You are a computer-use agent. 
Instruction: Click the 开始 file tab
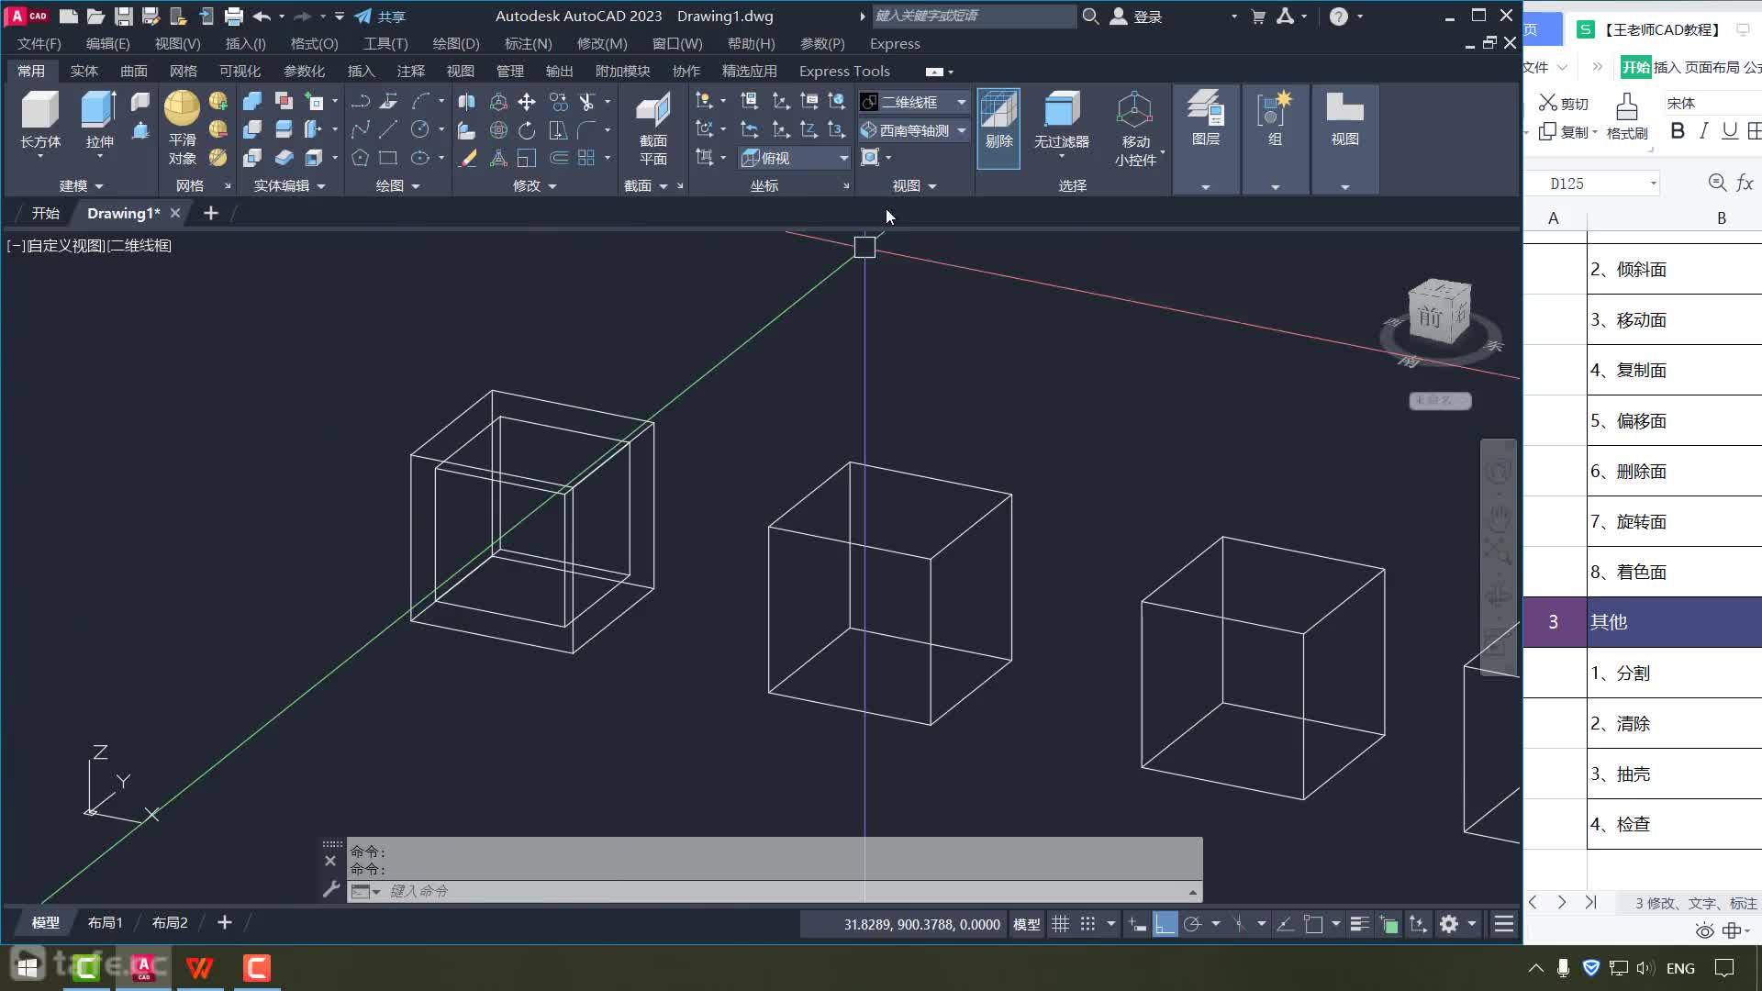click(45, 213)
